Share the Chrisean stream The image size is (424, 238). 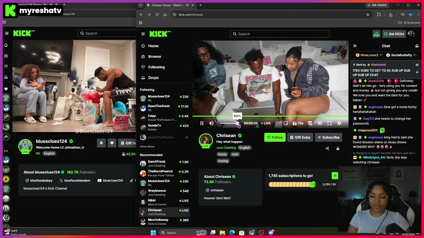click(x=327, y=148)
